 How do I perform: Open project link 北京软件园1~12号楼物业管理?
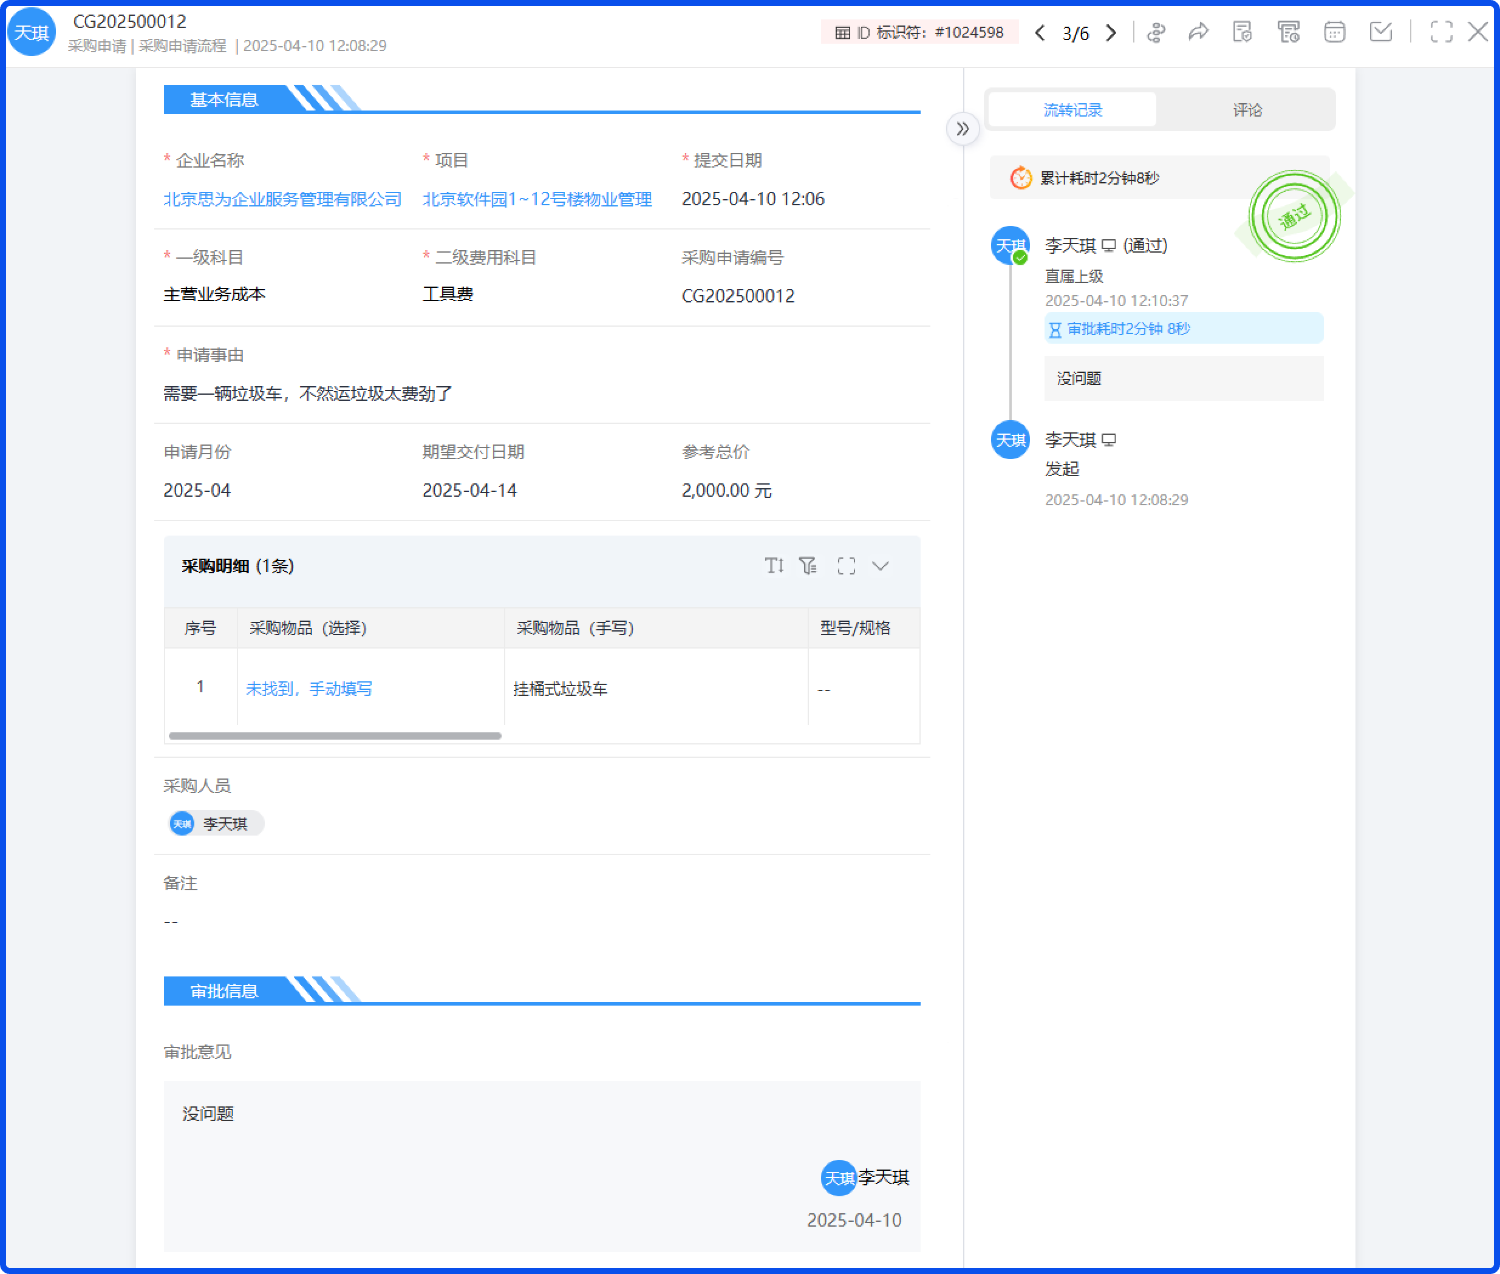coord(539,199)
